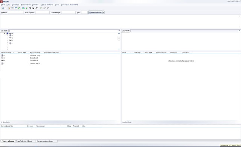Expand the A: drive tree node
The width and height of the screenshot is (241, 147).
(7, 36)
